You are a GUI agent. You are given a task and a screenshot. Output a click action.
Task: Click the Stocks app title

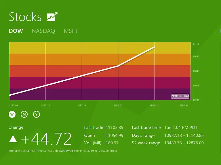pos(25,17)
